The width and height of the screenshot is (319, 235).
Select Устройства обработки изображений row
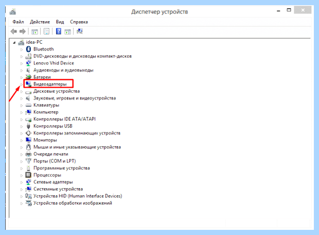(x=73, y=203)
